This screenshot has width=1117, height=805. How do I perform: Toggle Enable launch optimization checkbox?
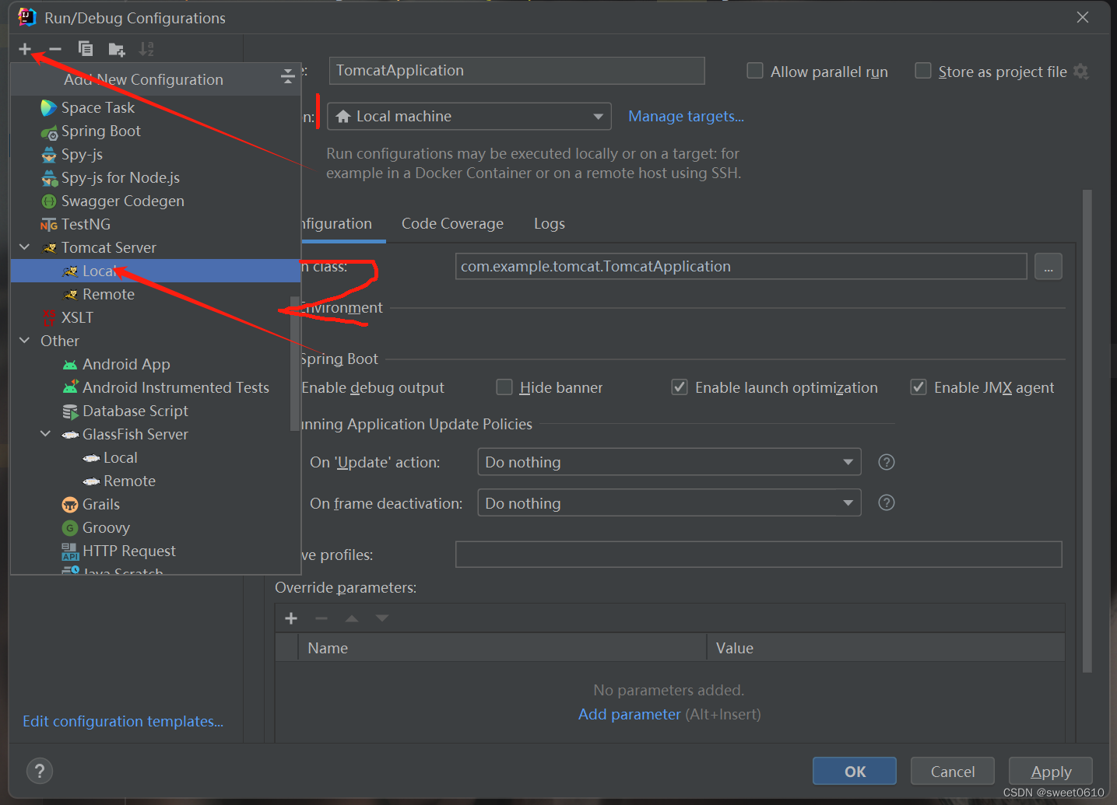680,387
